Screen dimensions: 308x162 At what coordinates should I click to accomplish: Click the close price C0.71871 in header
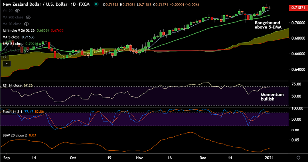pos(160,4)
